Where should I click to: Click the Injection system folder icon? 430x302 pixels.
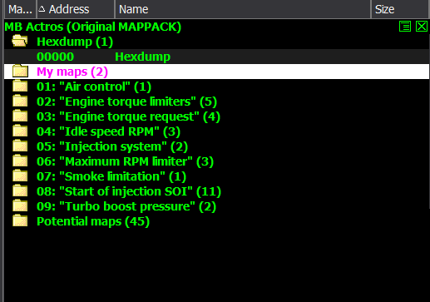20,146
